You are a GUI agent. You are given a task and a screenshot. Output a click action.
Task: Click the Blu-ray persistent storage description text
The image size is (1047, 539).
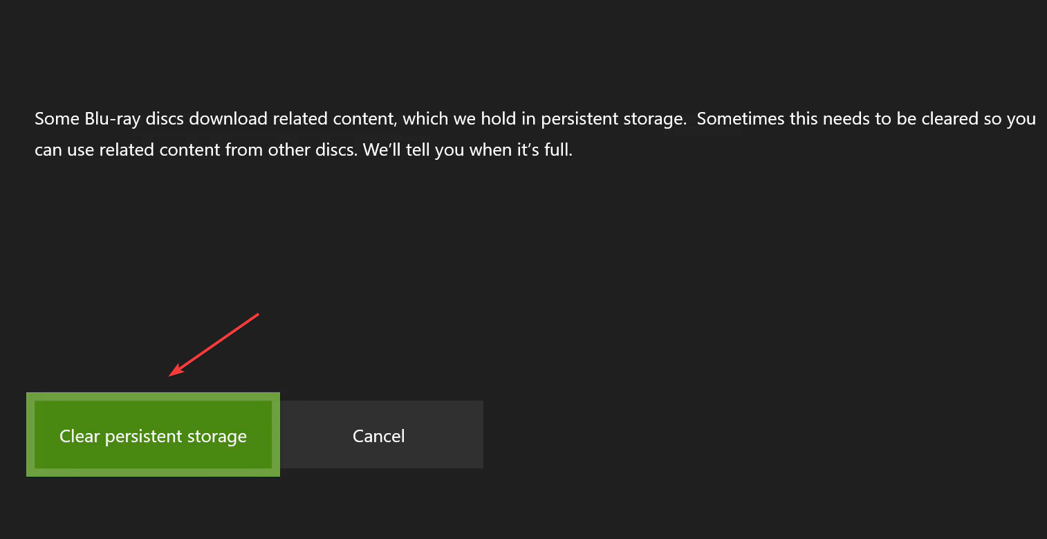pyautogui.click(x=535, y=134)
